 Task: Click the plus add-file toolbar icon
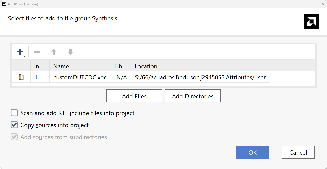(x=20, y=52)
